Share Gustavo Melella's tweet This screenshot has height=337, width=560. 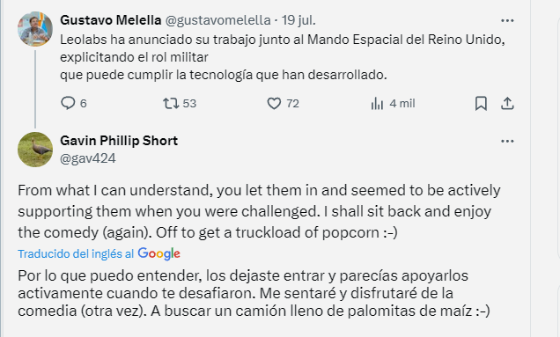pyautogui.click(x=507, y=104)
